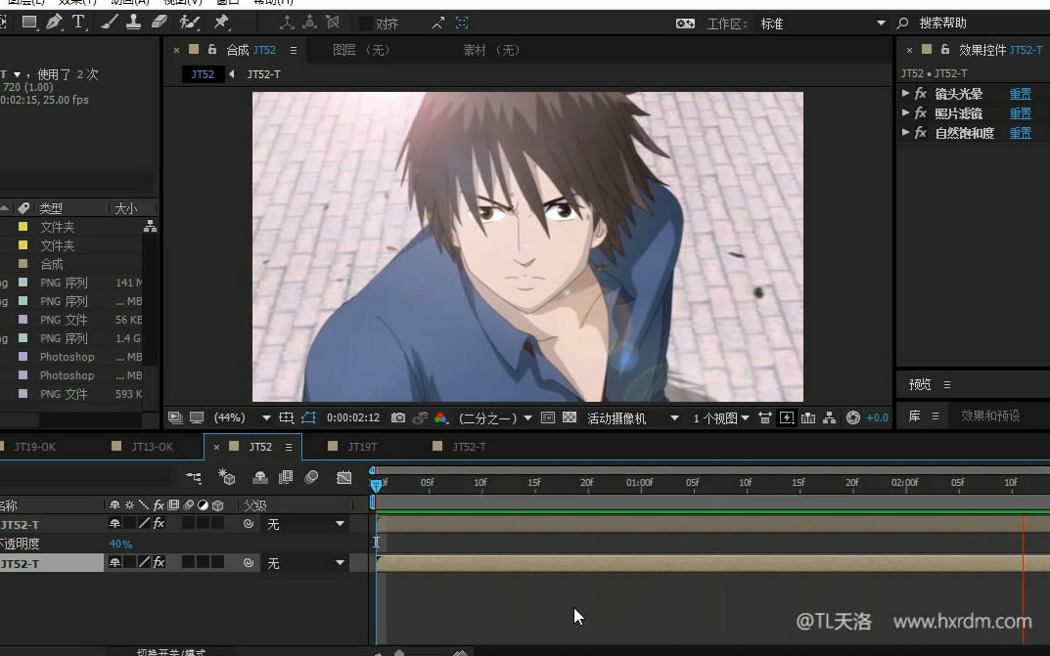Screen dimensions: 1050x656
Task: Expand the 镜头光晕 effect properties
Action: [x=905, y=94]
